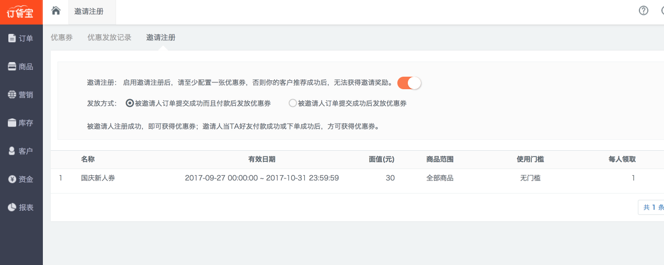
Task: Go to 商品 products in sidebar
Action: coord(21,67)
